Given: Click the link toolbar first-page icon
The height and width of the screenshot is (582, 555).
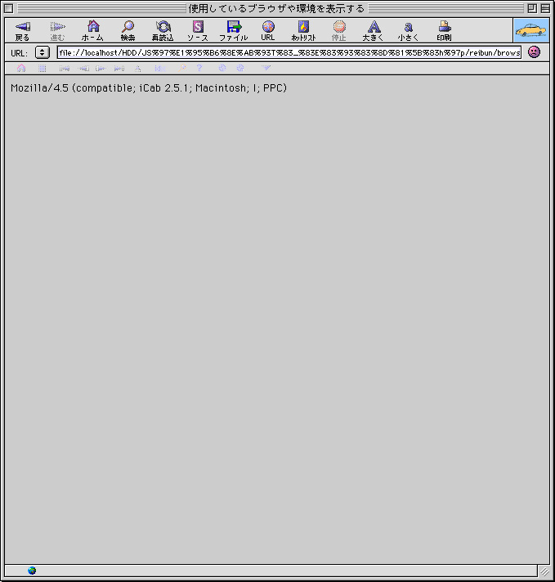Looking at the screenshot, I should (65, 69).
